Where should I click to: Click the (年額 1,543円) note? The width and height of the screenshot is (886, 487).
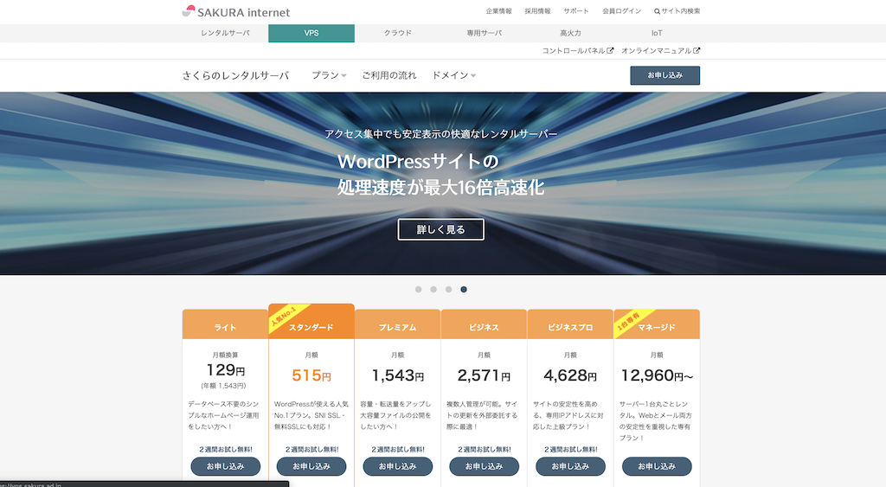click(x=224, y=386)
